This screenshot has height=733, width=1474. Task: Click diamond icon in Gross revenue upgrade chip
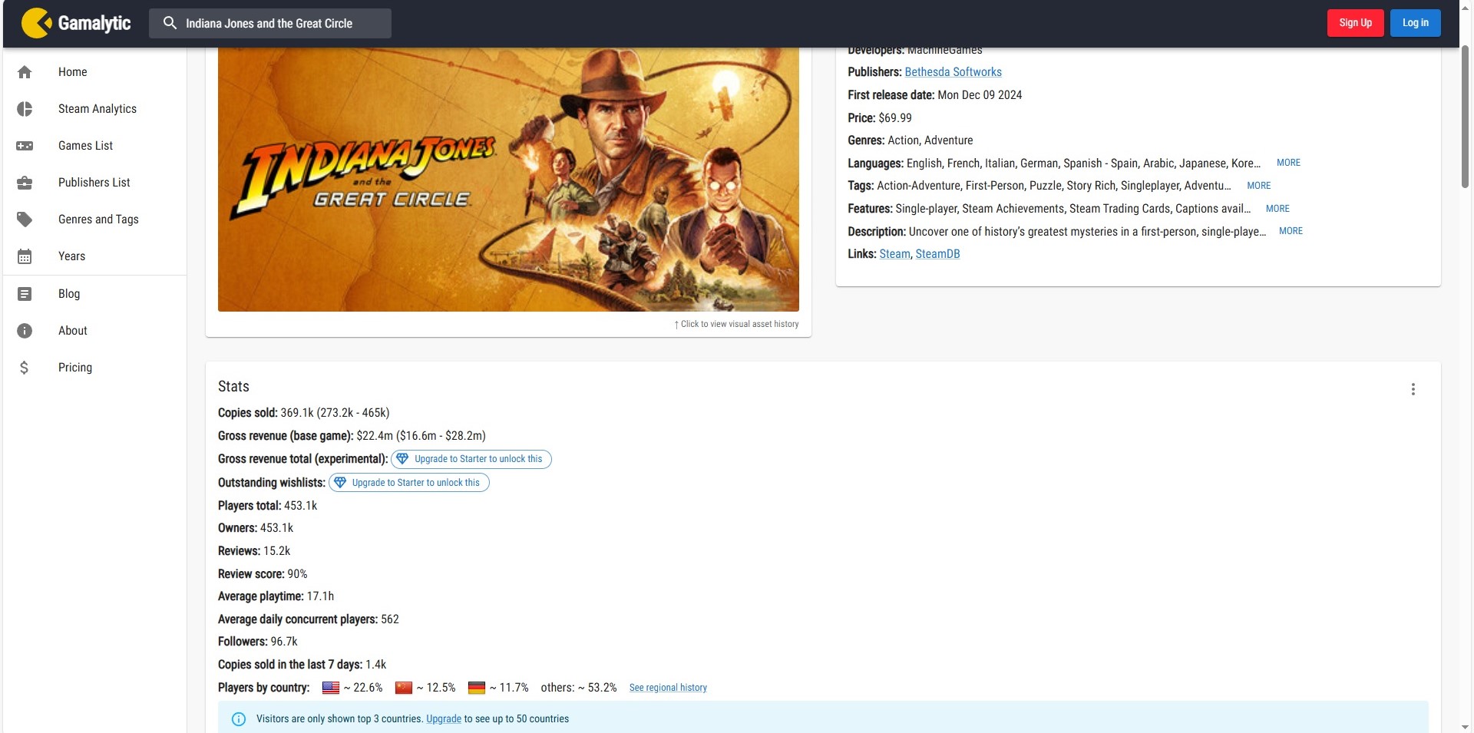click(x=402, y=459)
